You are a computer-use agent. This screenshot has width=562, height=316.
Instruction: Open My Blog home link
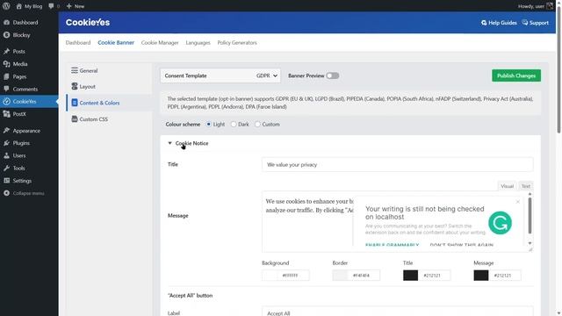pos(29,6)
